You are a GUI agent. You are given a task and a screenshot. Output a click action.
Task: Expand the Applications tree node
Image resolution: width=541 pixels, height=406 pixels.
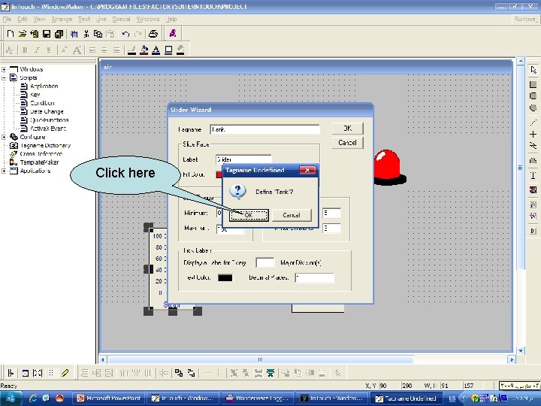coord(4,171)
